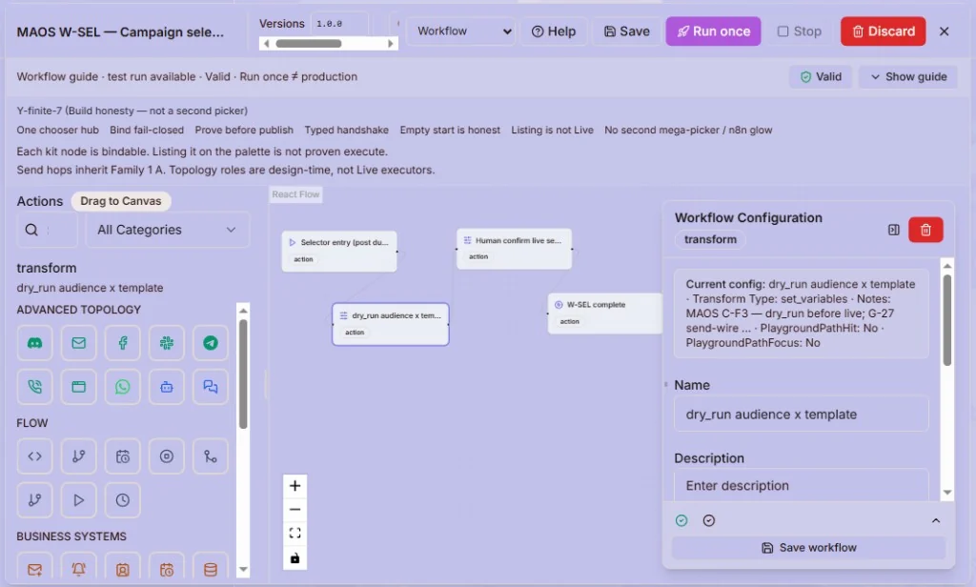Click the Save workflow button
This screenshot has width=976, height=587.
tap(808, 548)
